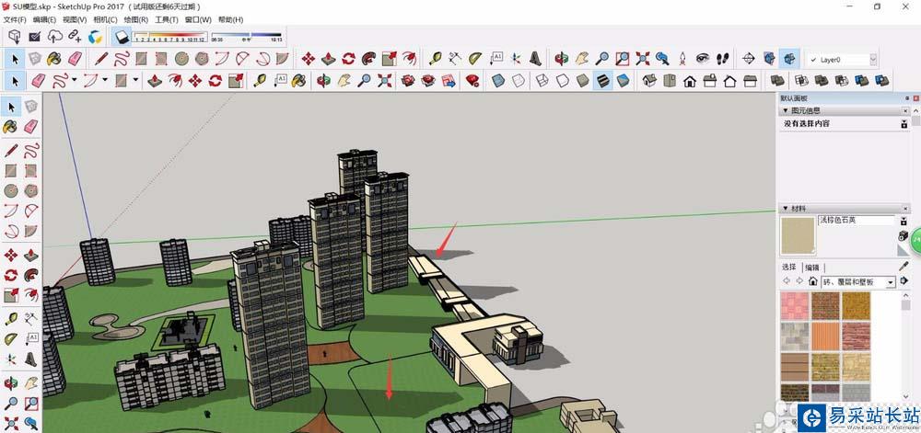Toggle the shadows display button
The width and height of the screenshot is (921, 433).
(122, 37)
